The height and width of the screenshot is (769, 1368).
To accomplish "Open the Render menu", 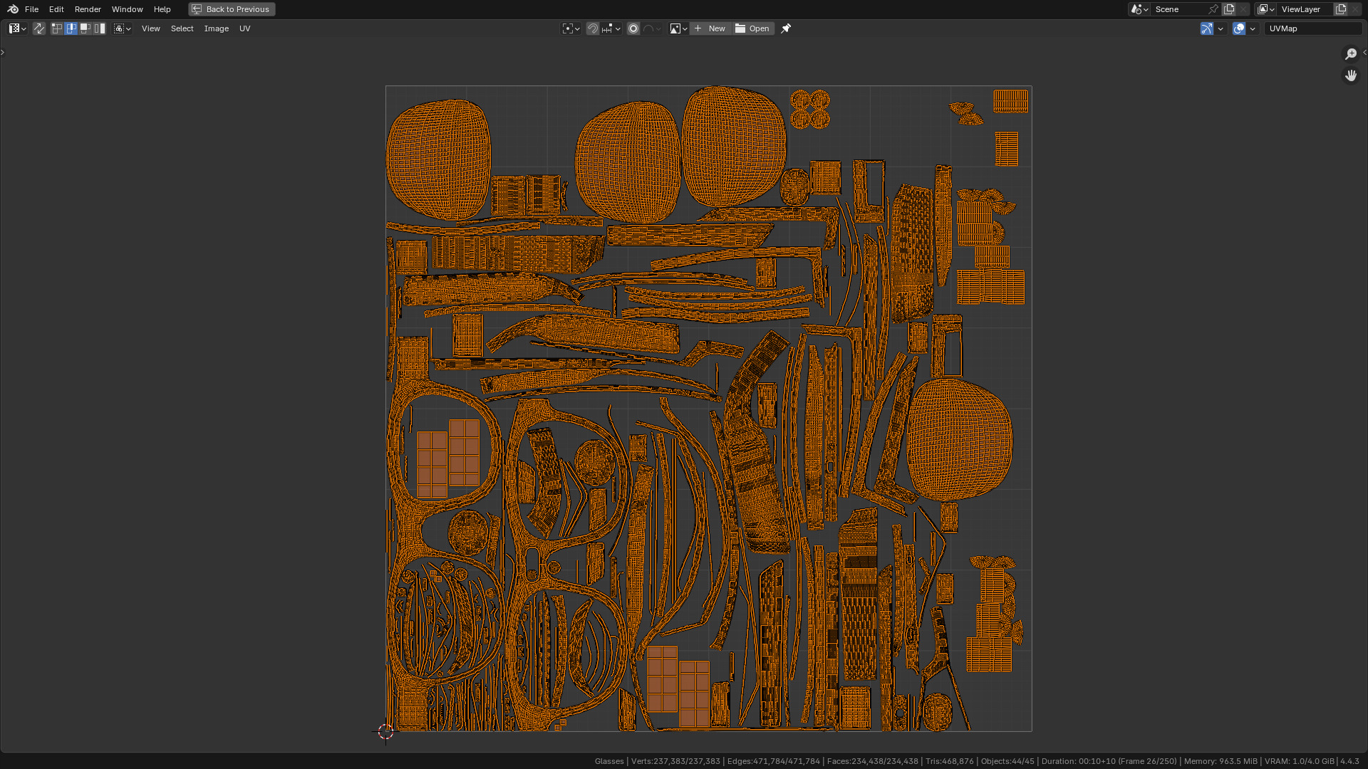I will (x=88, y=9).
